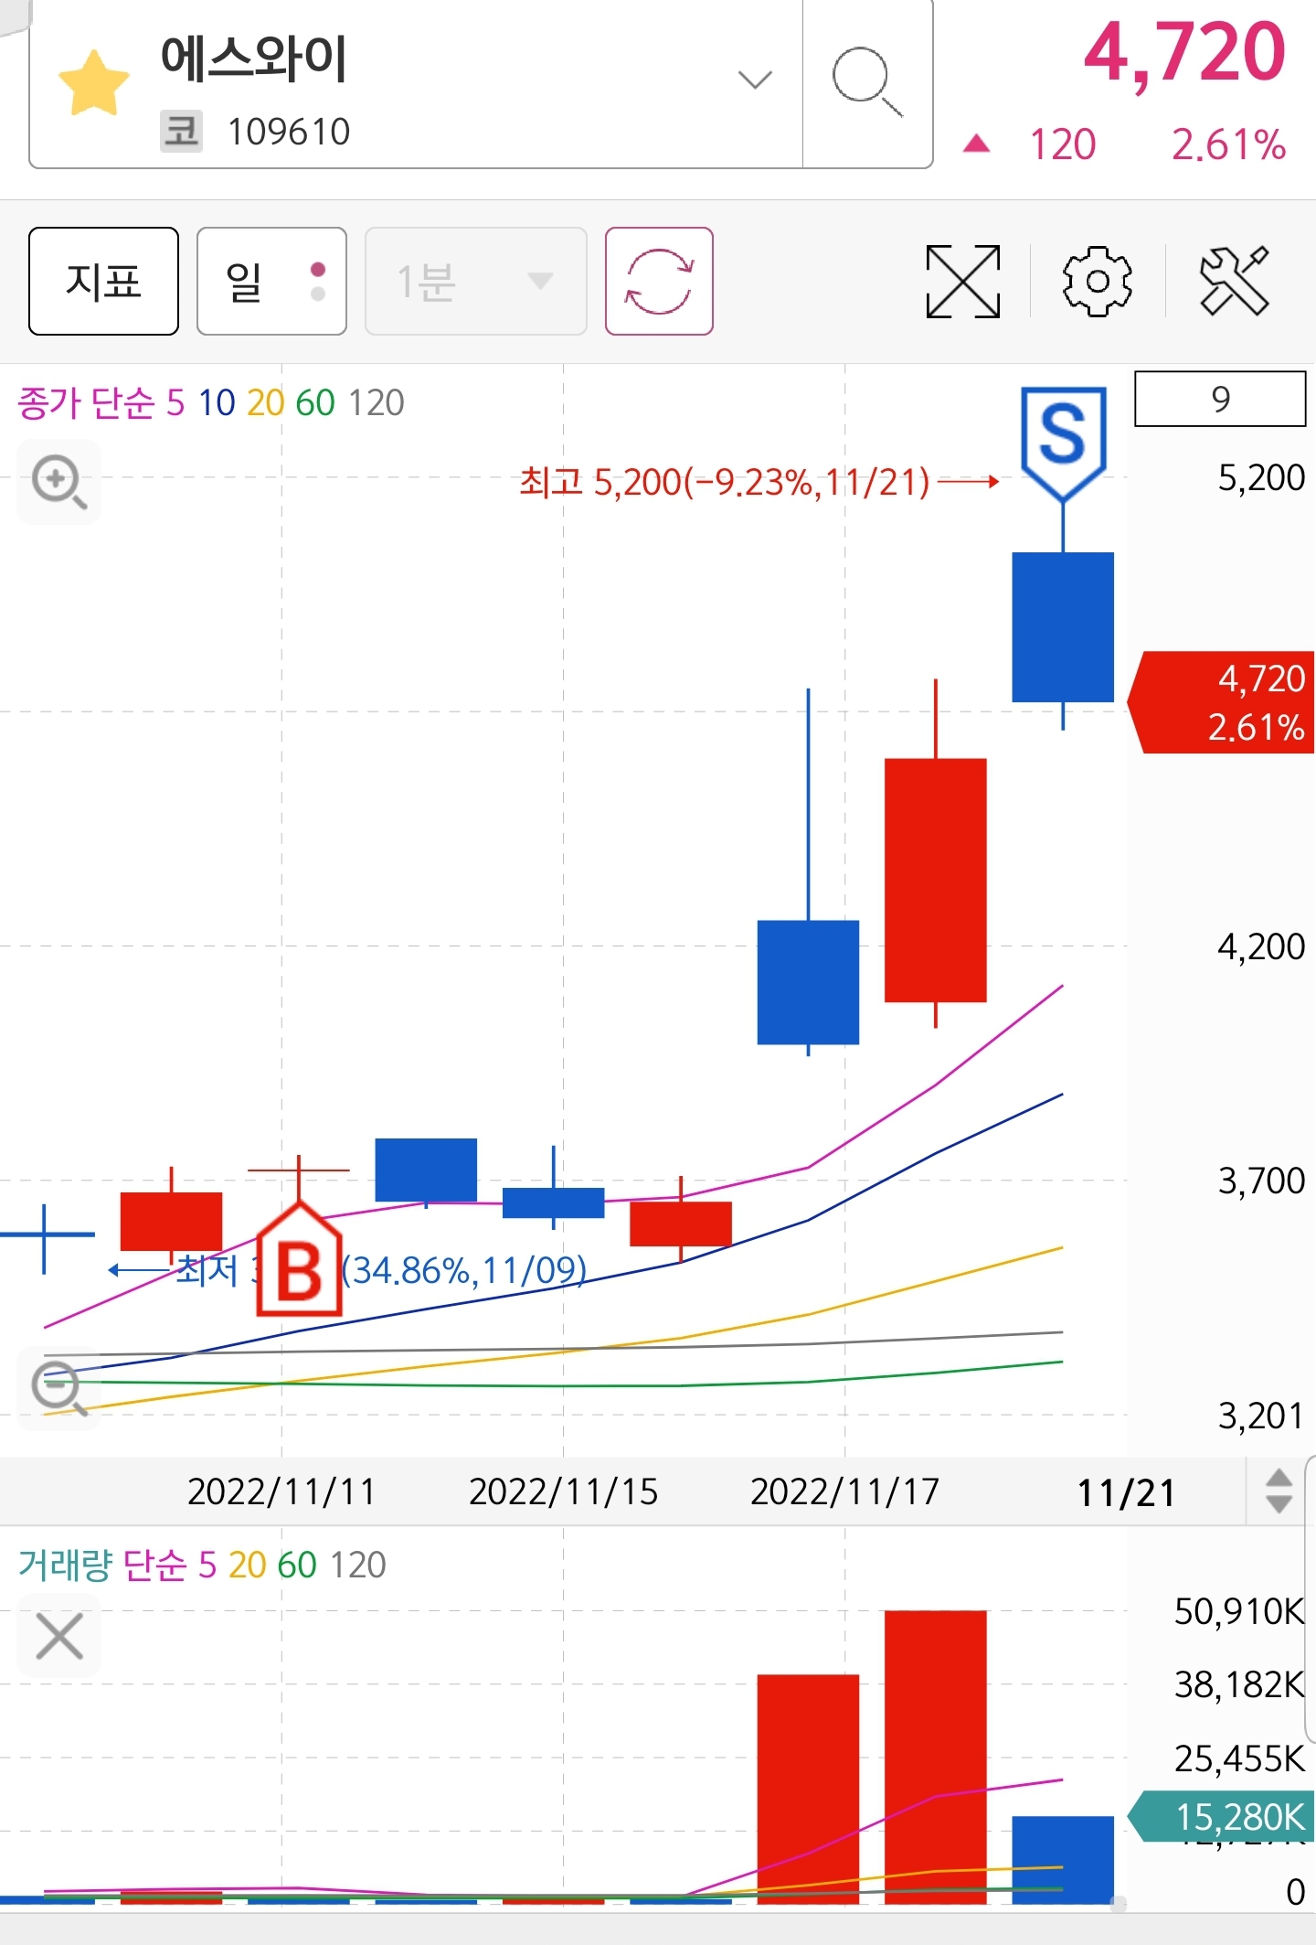Image resolution: width=1316 pixels, height=1945 pixels.
Task: Close the volume indicator panel
Action: 59,1636
